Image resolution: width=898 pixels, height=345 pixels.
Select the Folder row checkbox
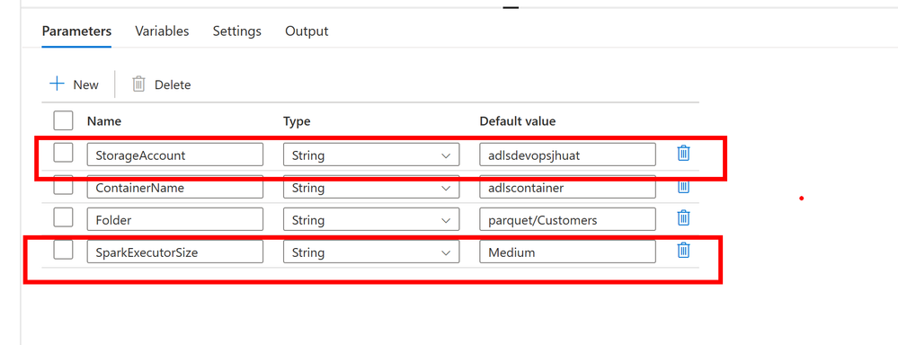click(63, 217)
